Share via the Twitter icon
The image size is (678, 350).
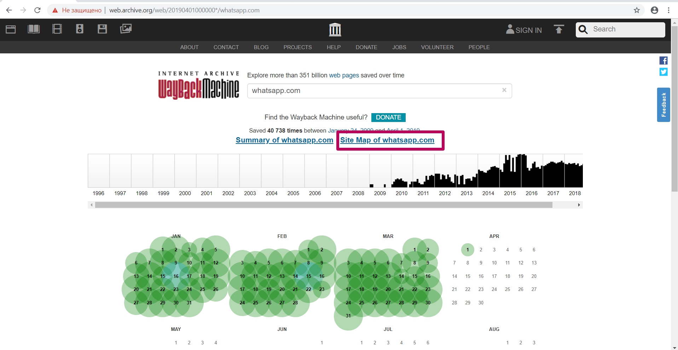point(663,72)
